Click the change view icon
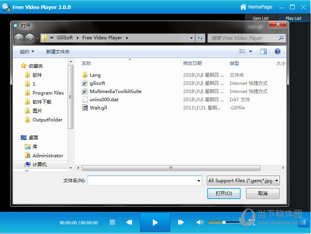 coord(242,51)
